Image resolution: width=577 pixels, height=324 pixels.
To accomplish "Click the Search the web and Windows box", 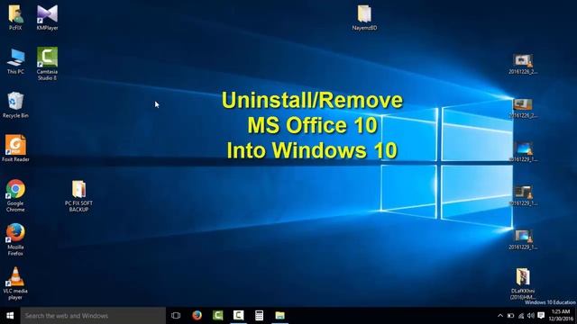I will (x=93, y=316).
